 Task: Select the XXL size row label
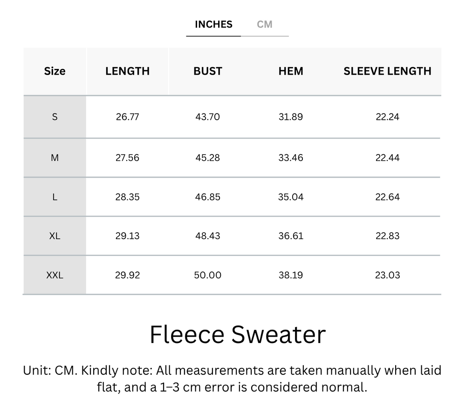tap(55, 275)
